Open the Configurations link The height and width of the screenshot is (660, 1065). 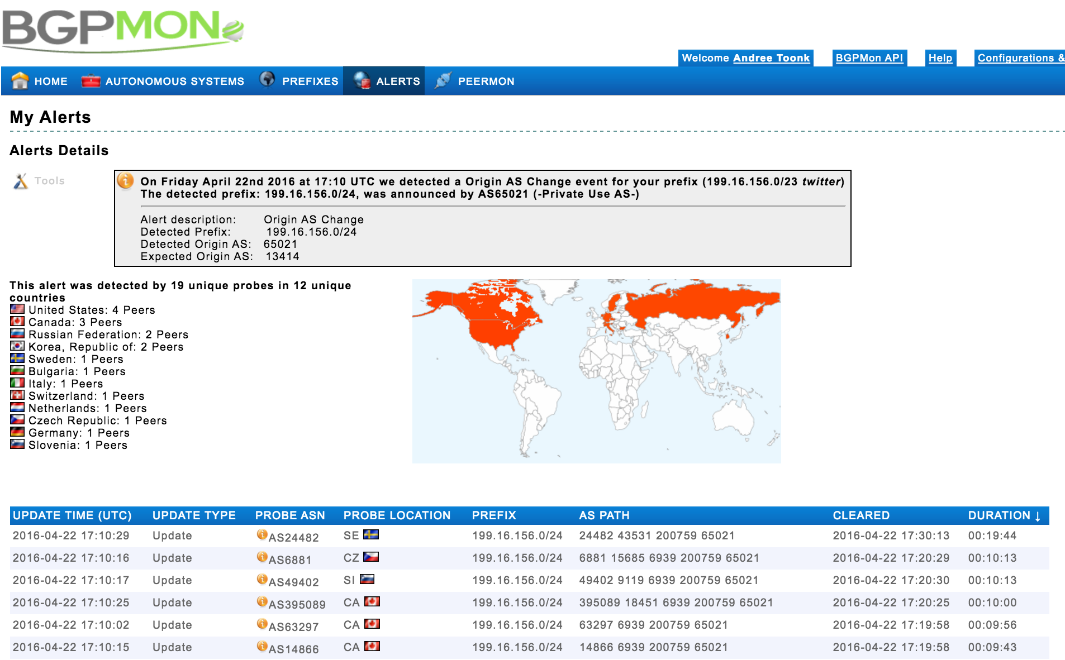tap(1020, 58)
